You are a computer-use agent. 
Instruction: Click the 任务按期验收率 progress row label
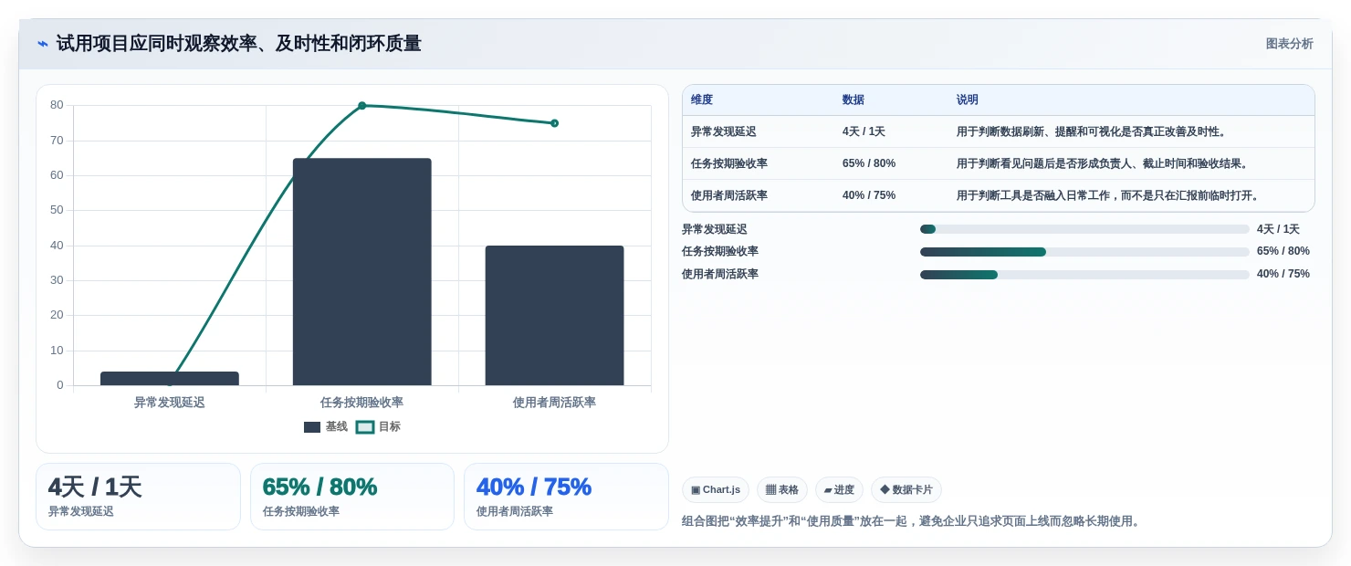[x=720, y=252]
